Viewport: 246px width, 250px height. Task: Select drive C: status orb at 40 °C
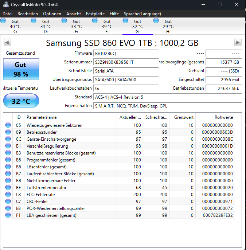pyautogui.click(x=3, y=21)
